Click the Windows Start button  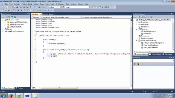pyautogui.click(x=3, y=96)
